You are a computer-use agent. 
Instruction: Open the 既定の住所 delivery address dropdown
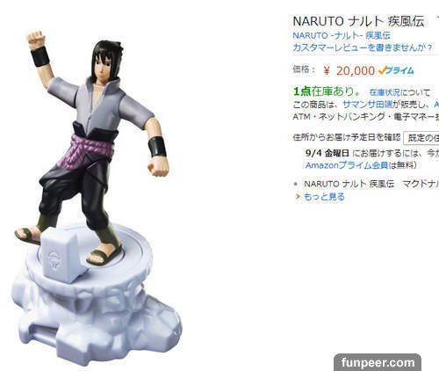(x=421, y=138)
